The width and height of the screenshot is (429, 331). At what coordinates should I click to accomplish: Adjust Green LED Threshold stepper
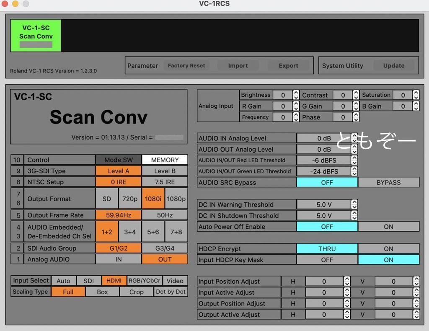pos(354,171)
